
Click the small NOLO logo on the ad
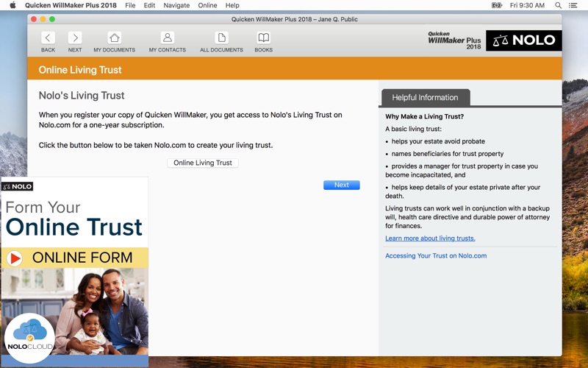[x=17, y=186]
